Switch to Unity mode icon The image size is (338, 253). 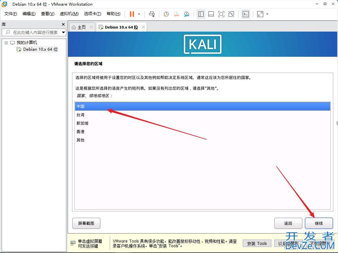click(231, 14)
